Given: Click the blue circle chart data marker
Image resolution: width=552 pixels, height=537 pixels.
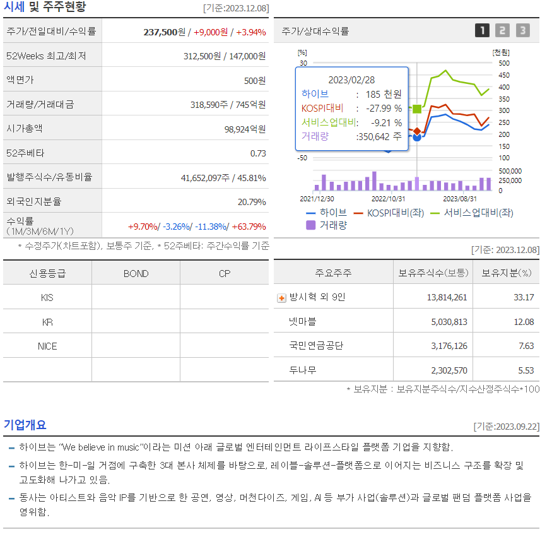Looking at the screenshot, I should point(417,138).
